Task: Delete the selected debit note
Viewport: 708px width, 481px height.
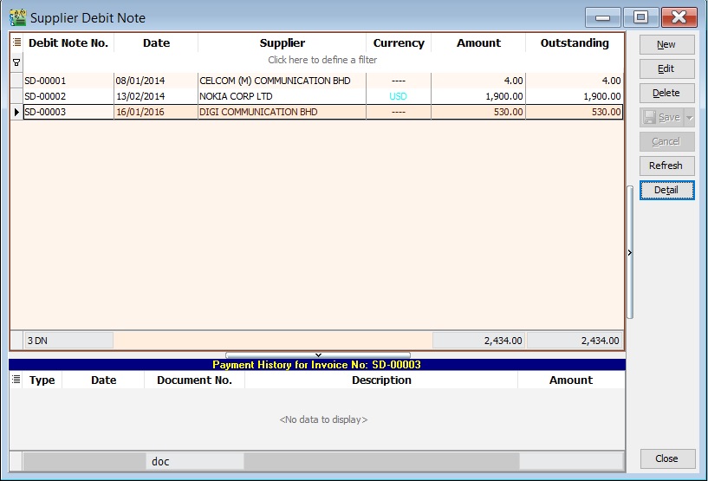Action: point(666,93)
